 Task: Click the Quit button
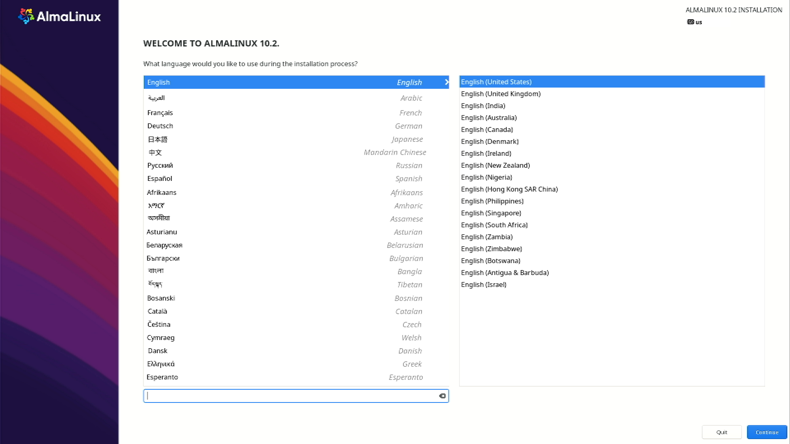[x=722, y=432]
